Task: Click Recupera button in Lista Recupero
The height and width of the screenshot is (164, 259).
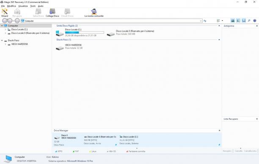Action: click(227, 151)
